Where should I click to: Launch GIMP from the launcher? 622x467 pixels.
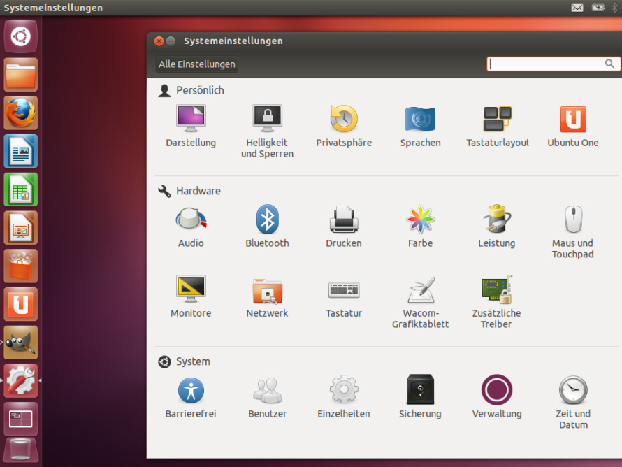21,343
